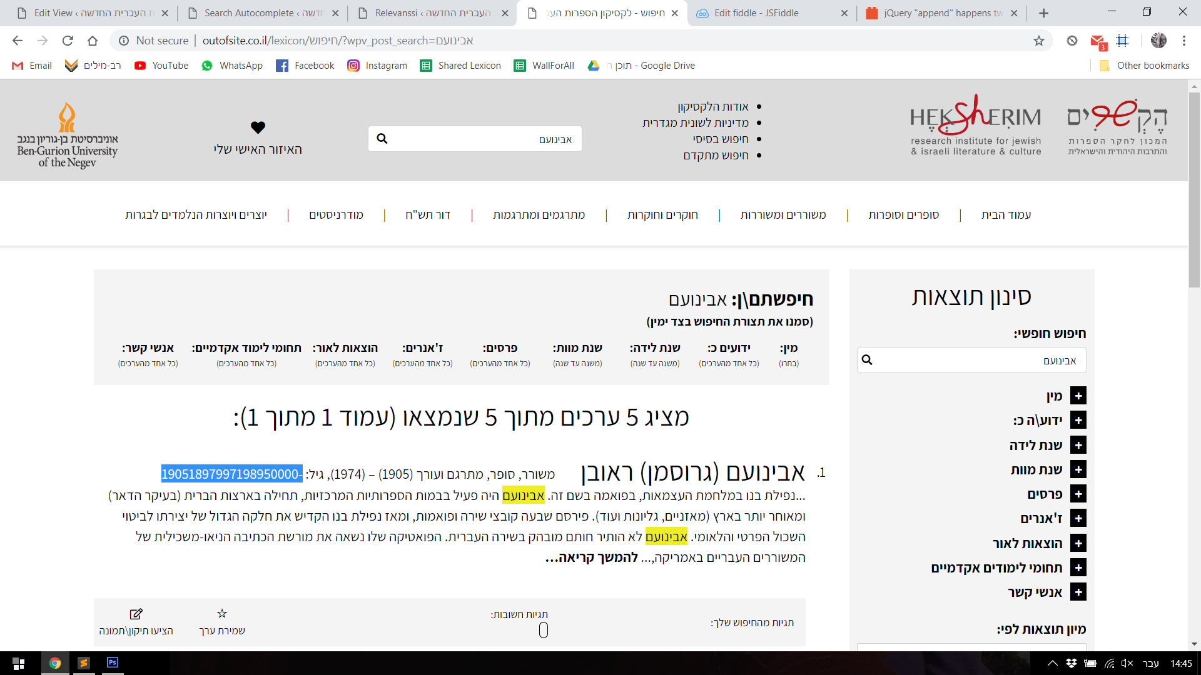Open a new browser tab
1201x675 pixels.
point(1044,13)
